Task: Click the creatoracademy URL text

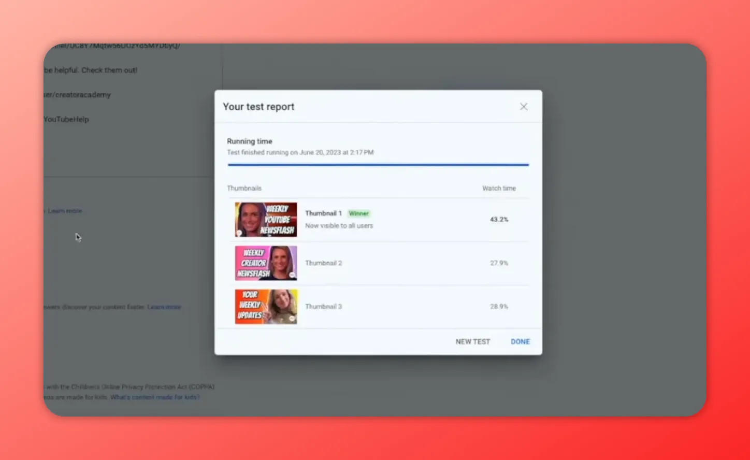Action: [77, 95]
